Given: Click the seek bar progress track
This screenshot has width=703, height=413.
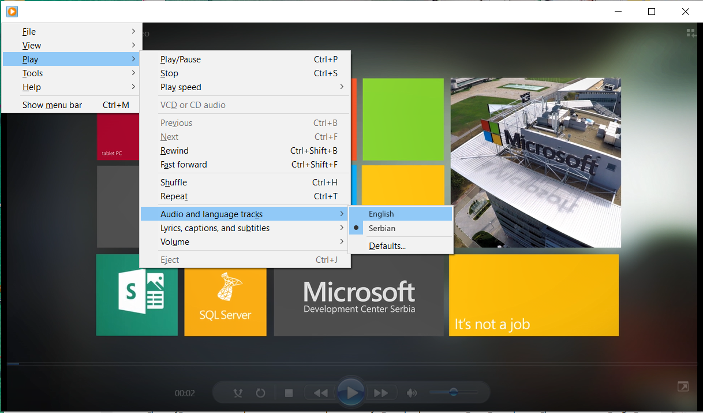Looking at the screenshot, I should pyautogui.click(x=351, y=364).
